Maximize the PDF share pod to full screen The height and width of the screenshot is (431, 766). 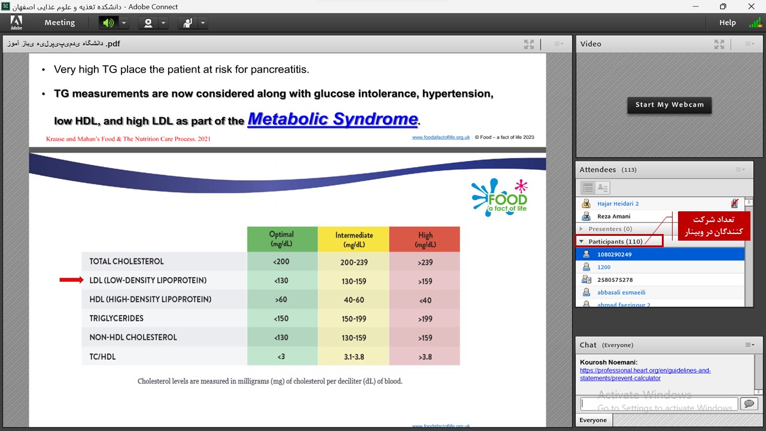[x=529, y=44]
